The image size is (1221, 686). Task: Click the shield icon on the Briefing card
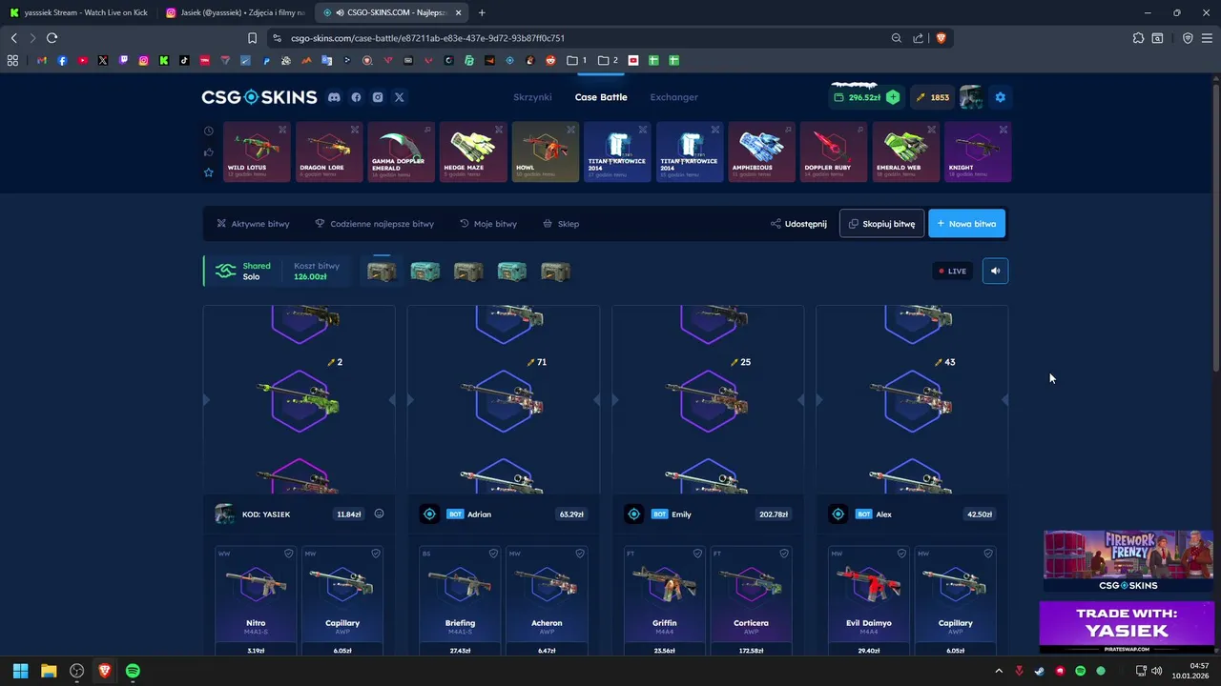pyautogui.click(x=493, y=554)
